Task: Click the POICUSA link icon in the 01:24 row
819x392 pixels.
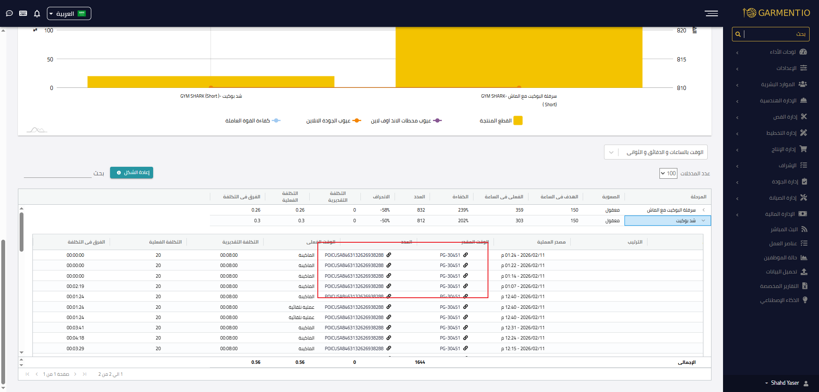Action: click(x=389, y=255)
